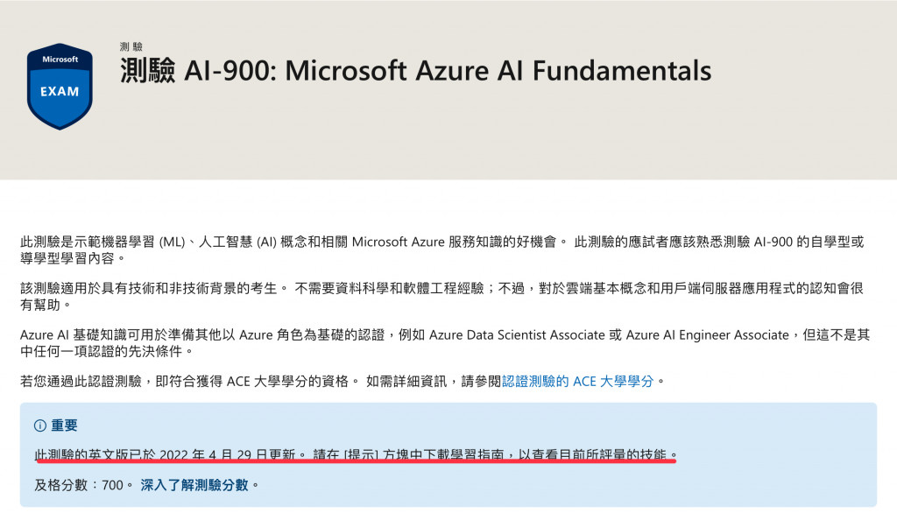The height and width of the screenshot is (520, 897).
Task: Click the [提示] text in the notice
Action: coord(361,455)
